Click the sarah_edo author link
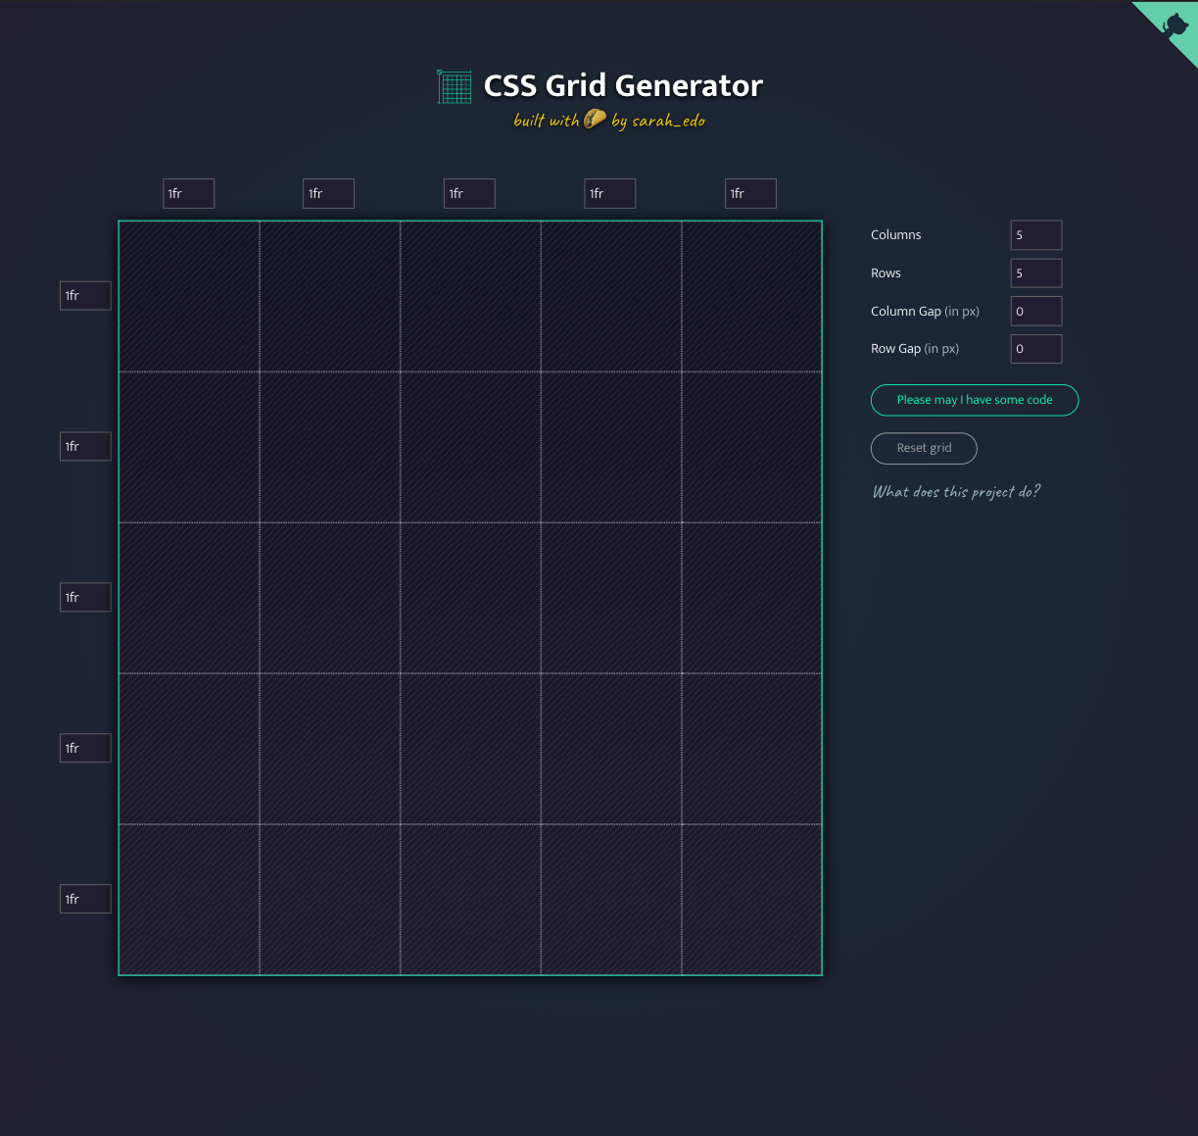The height and width of the screenshot is (1136, 1198). pos(669,121)
